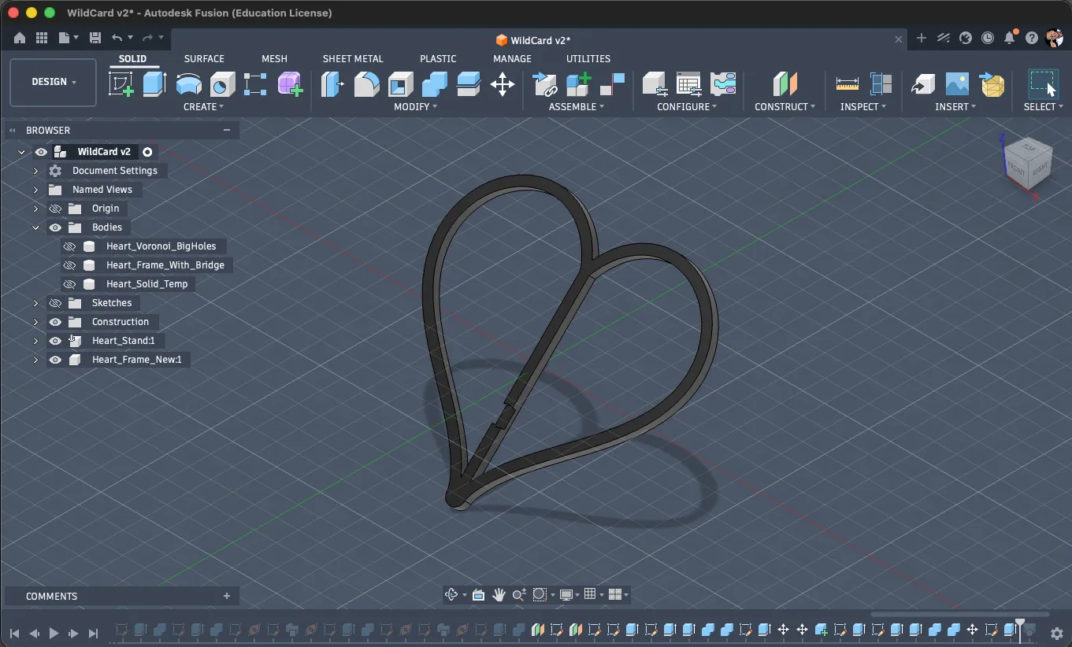Image resolution: width=1072 pixels, height=647 pixels.
Task: Click the Joint icon in Assemble
Action: [612, 83]
